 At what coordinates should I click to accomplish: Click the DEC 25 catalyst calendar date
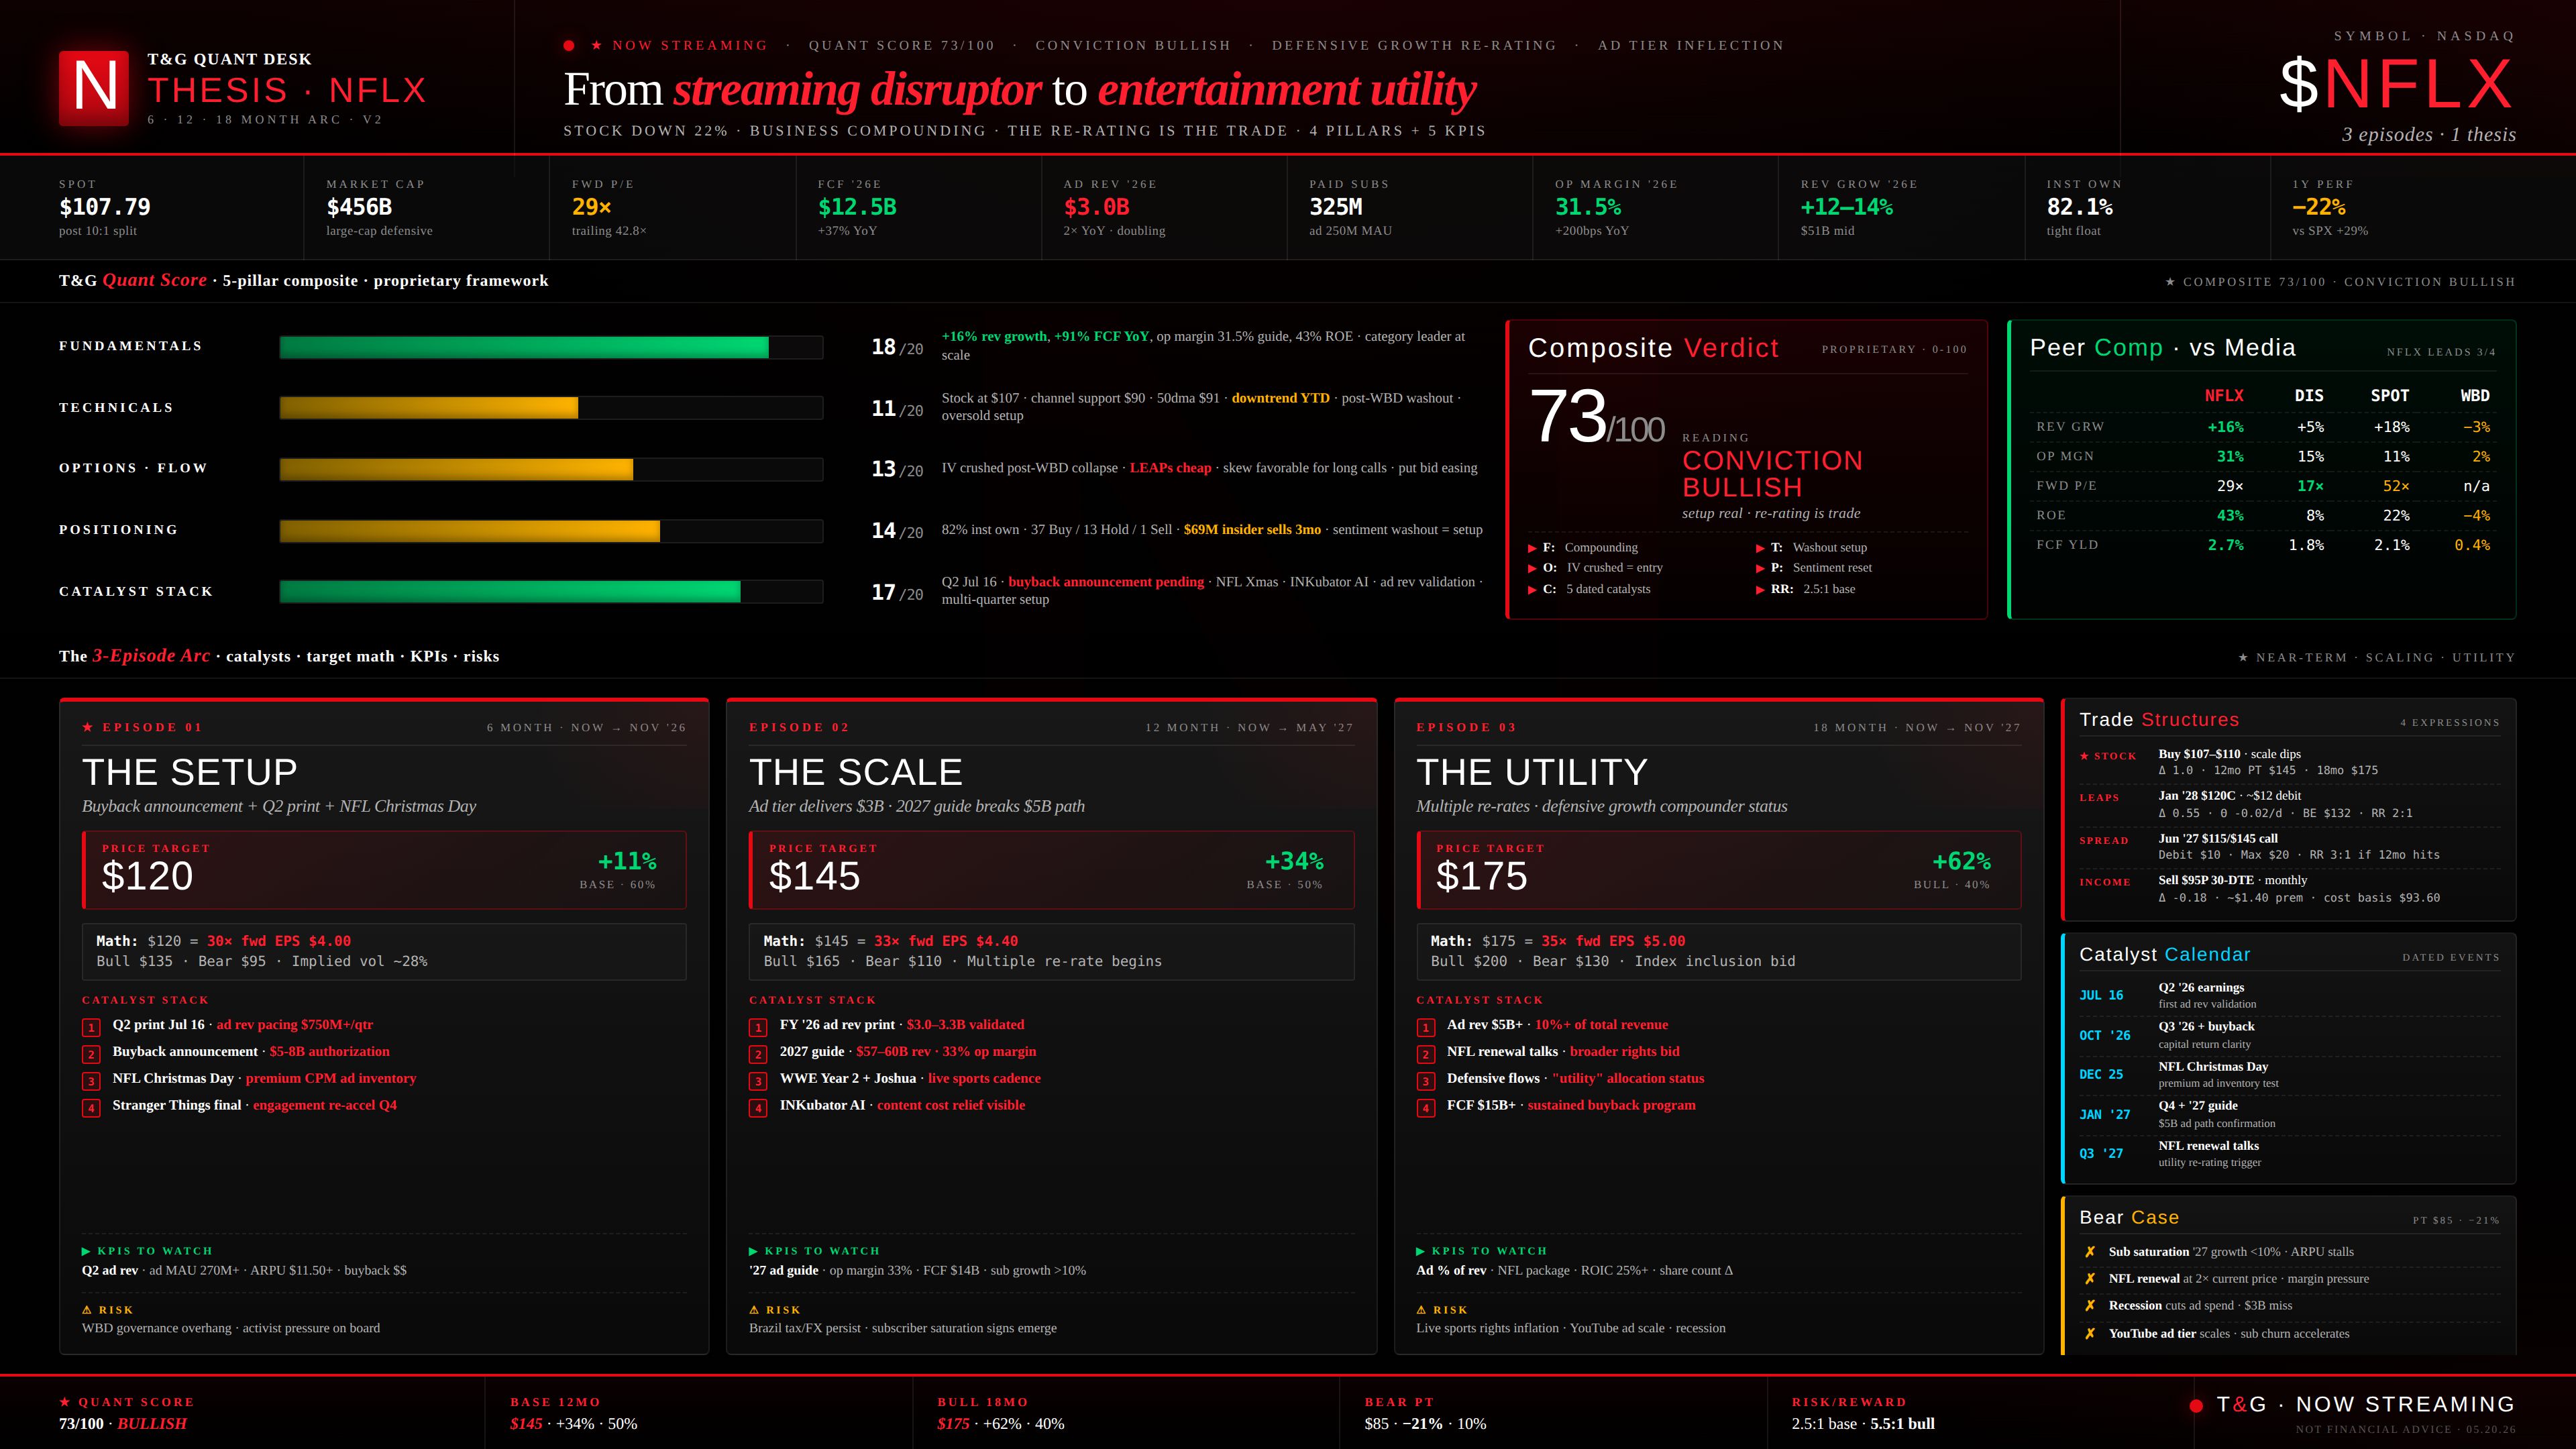click(x=2101, y=1075)
